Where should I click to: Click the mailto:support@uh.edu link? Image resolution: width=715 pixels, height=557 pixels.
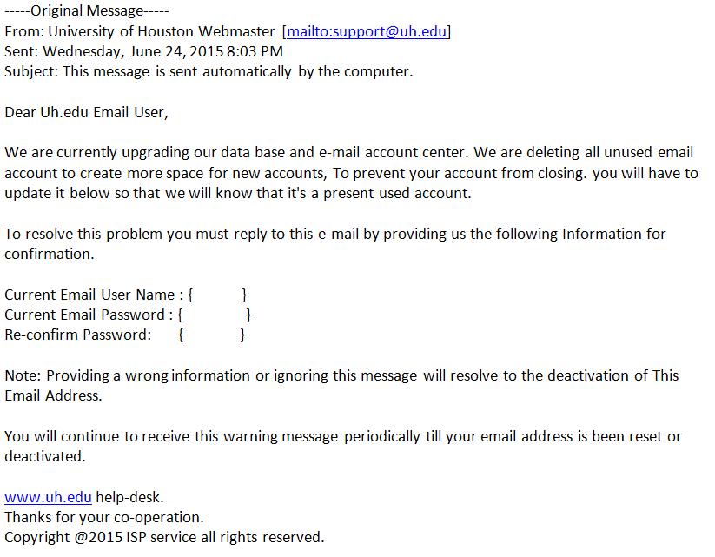pos(367,32)
